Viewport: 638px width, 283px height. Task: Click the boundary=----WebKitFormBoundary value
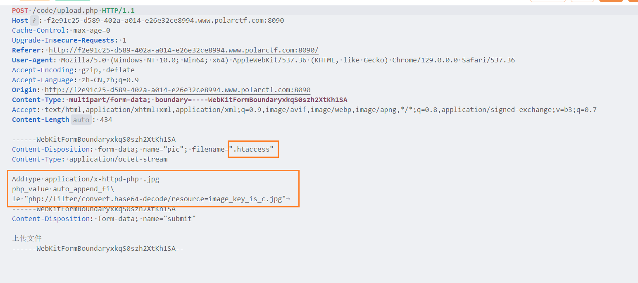251,100
